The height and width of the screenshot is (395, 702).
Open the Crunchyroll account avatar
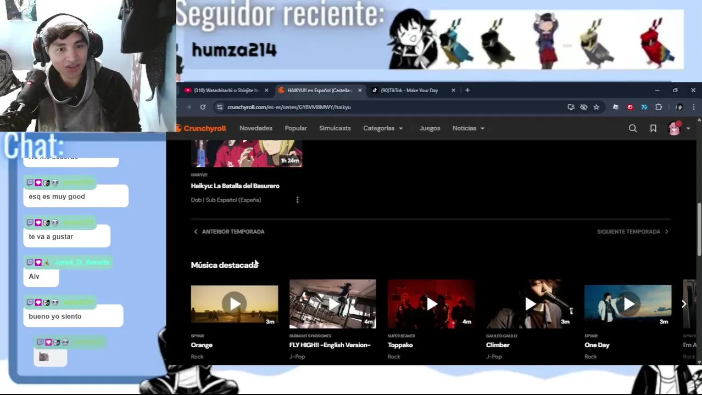[x=674, y=128]
